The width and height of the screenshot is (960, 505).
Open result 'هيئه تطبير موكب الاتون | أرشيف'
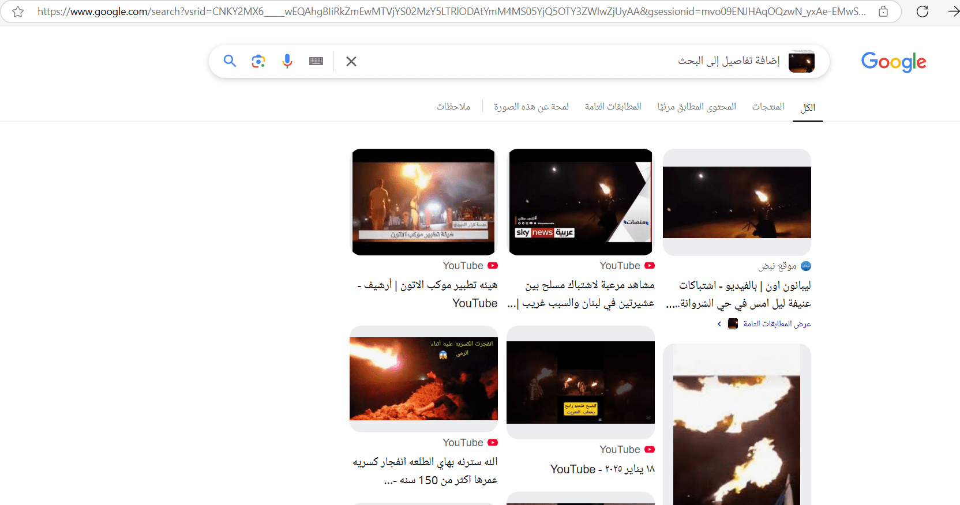click(427, 294)
